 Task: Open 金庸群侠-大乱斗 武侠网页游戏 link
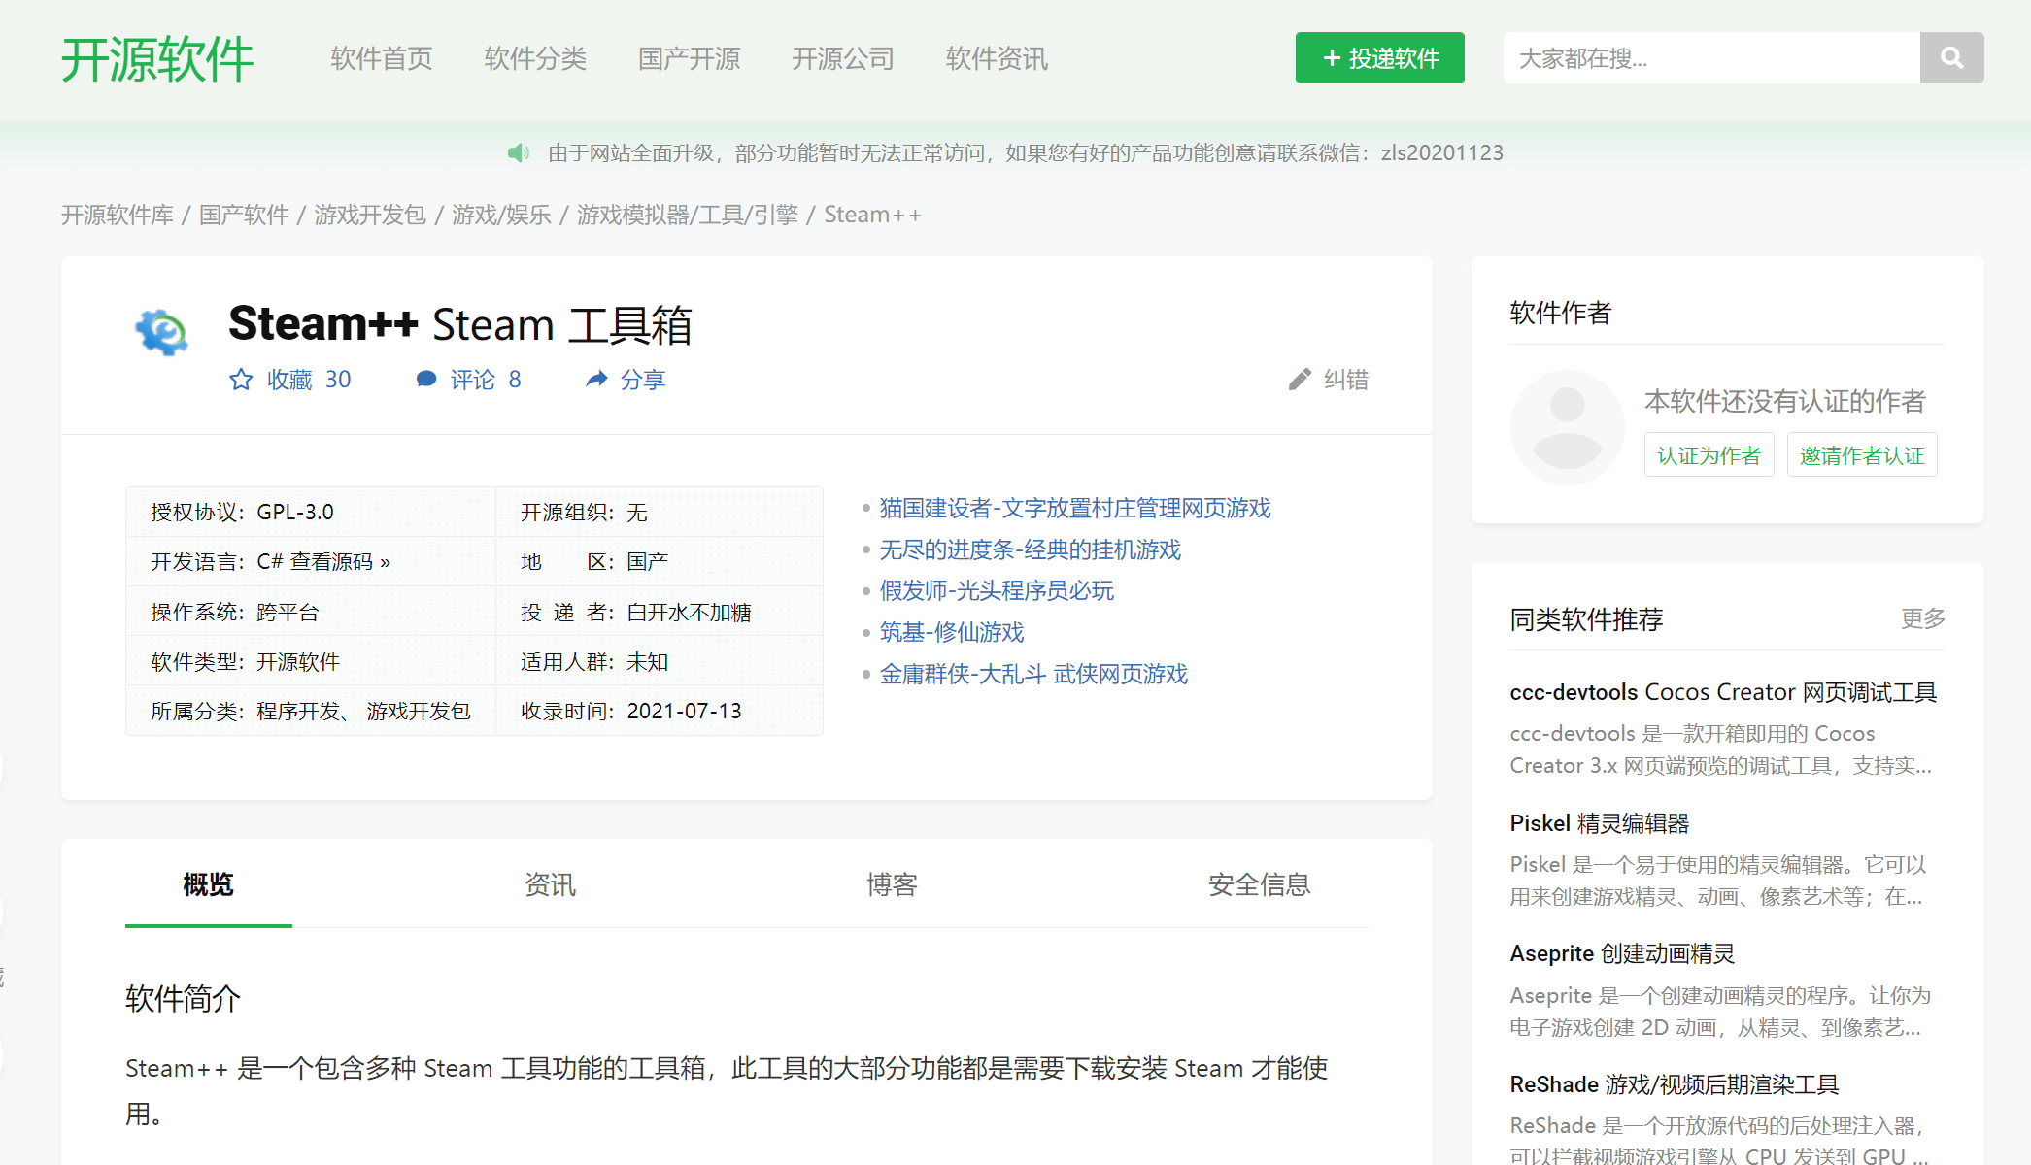pyautogui.click(x=1033, y=674)
